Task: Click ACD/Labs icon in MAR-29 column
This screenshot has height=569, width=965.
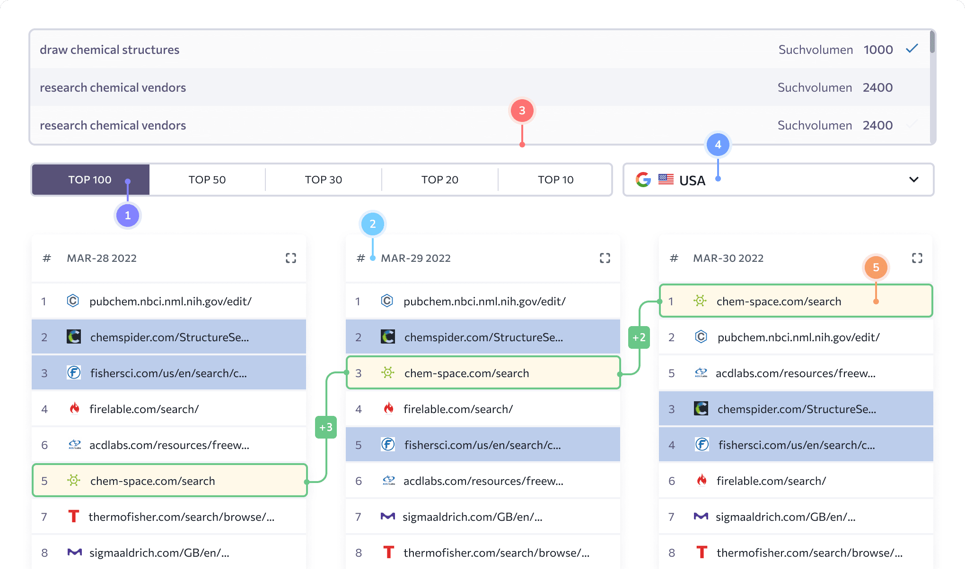Action: click(x=389, y=480)
